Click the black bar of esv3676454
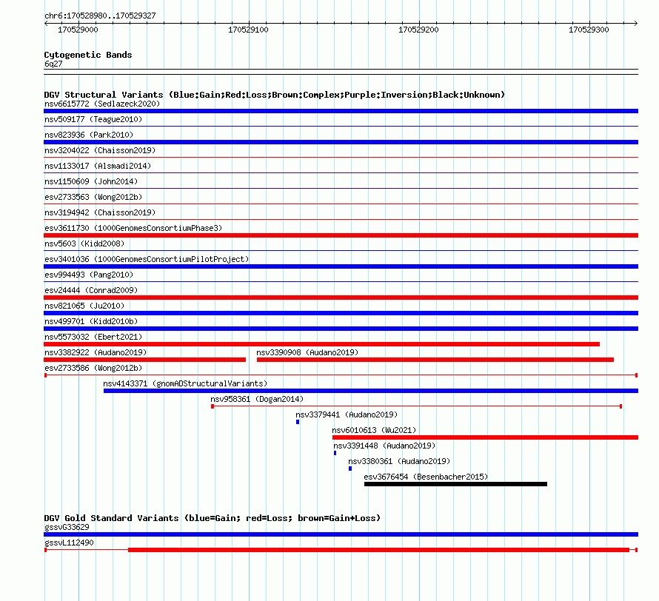The width and height of the screenshot is (659, 601). (455, 484)
